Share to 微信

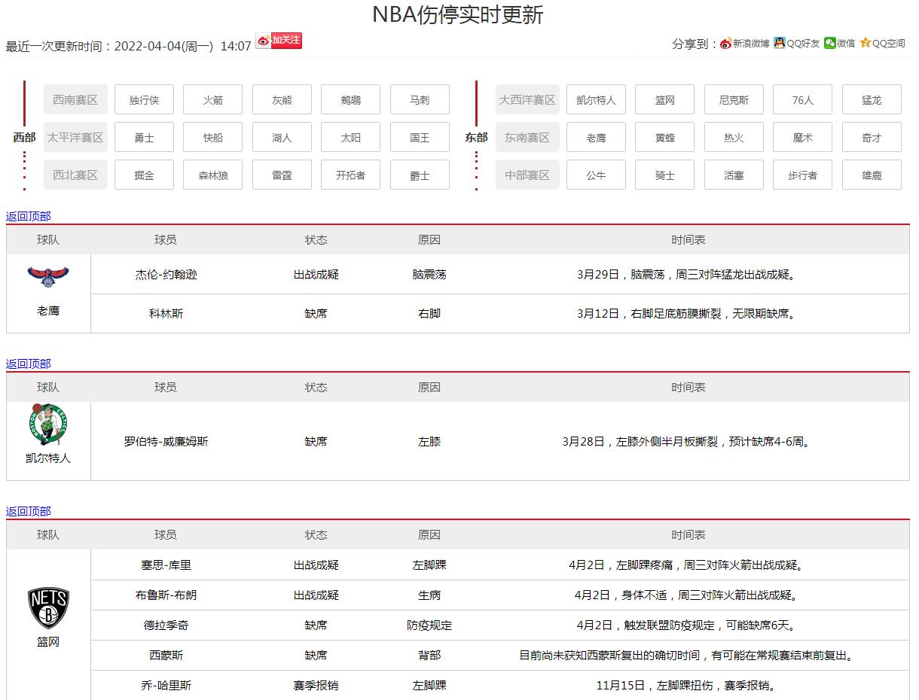[839, 44]
